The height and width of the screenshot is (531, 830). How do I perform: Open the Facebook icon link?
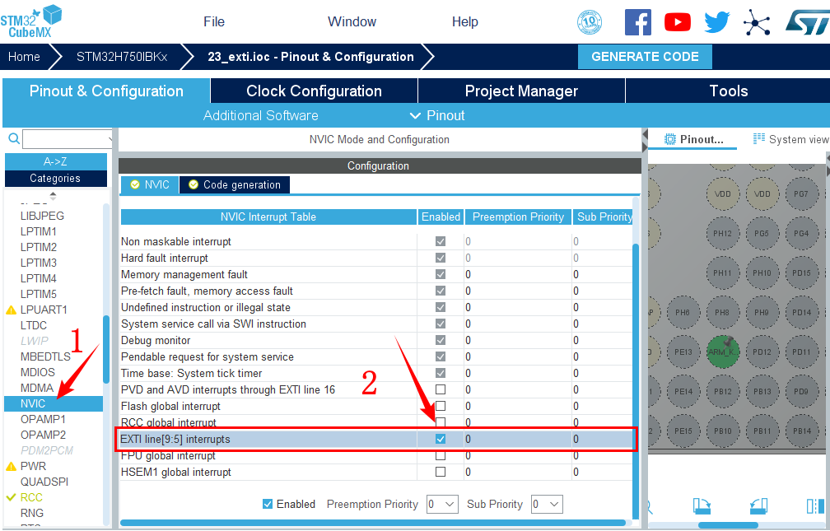click(637, 22)
